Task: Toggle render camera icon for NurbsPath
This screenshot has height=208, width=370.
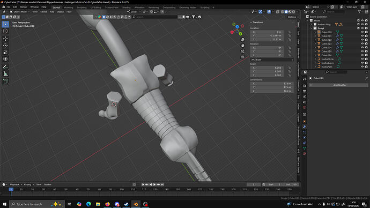Action: pos(366,66)
